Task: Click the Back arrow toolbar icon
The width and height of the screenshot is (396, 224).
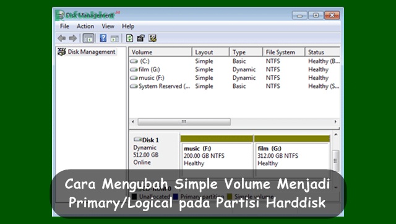Action: [x=62, y=38]
